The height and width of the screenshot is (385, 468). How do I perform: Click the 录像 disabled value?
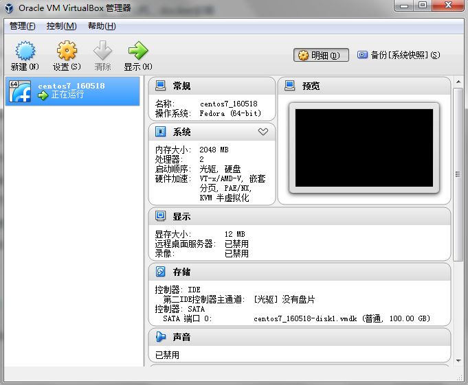coord(236,253)
